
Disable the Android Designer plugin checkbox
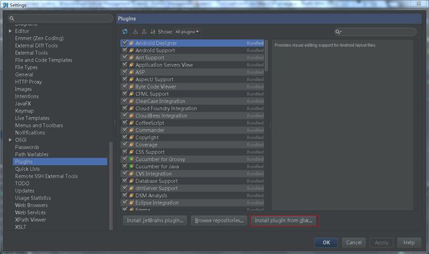[125, 43]
